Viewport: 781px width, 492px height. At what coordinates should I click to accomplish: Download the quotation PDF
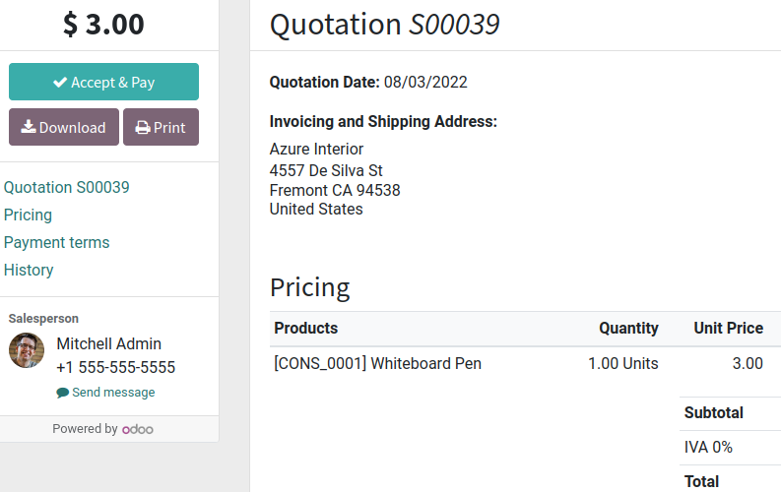click(x=64, y=127)
